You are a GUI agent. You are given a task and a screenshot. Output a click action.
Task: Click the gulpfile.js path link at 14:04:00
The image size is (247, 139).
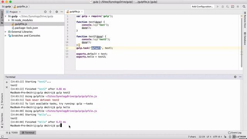coord(71,111)
